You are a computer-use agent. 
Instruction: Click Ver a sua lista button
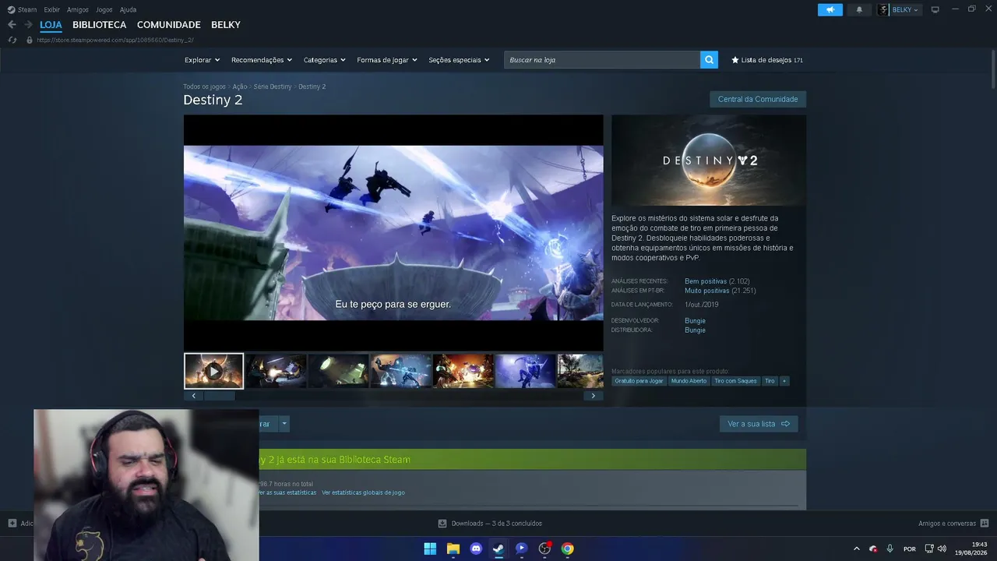click(x=759, y=424)
